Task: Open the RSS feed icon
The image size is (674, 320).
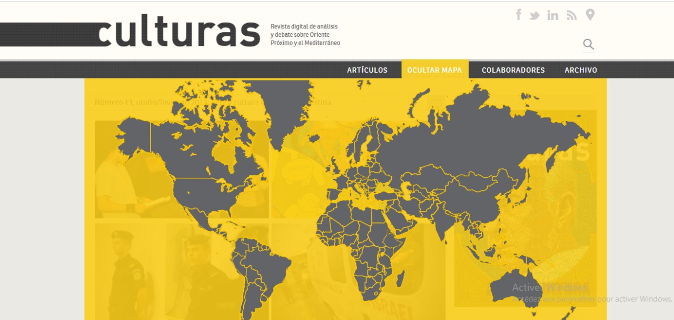Action: click(x=571, y=15)
